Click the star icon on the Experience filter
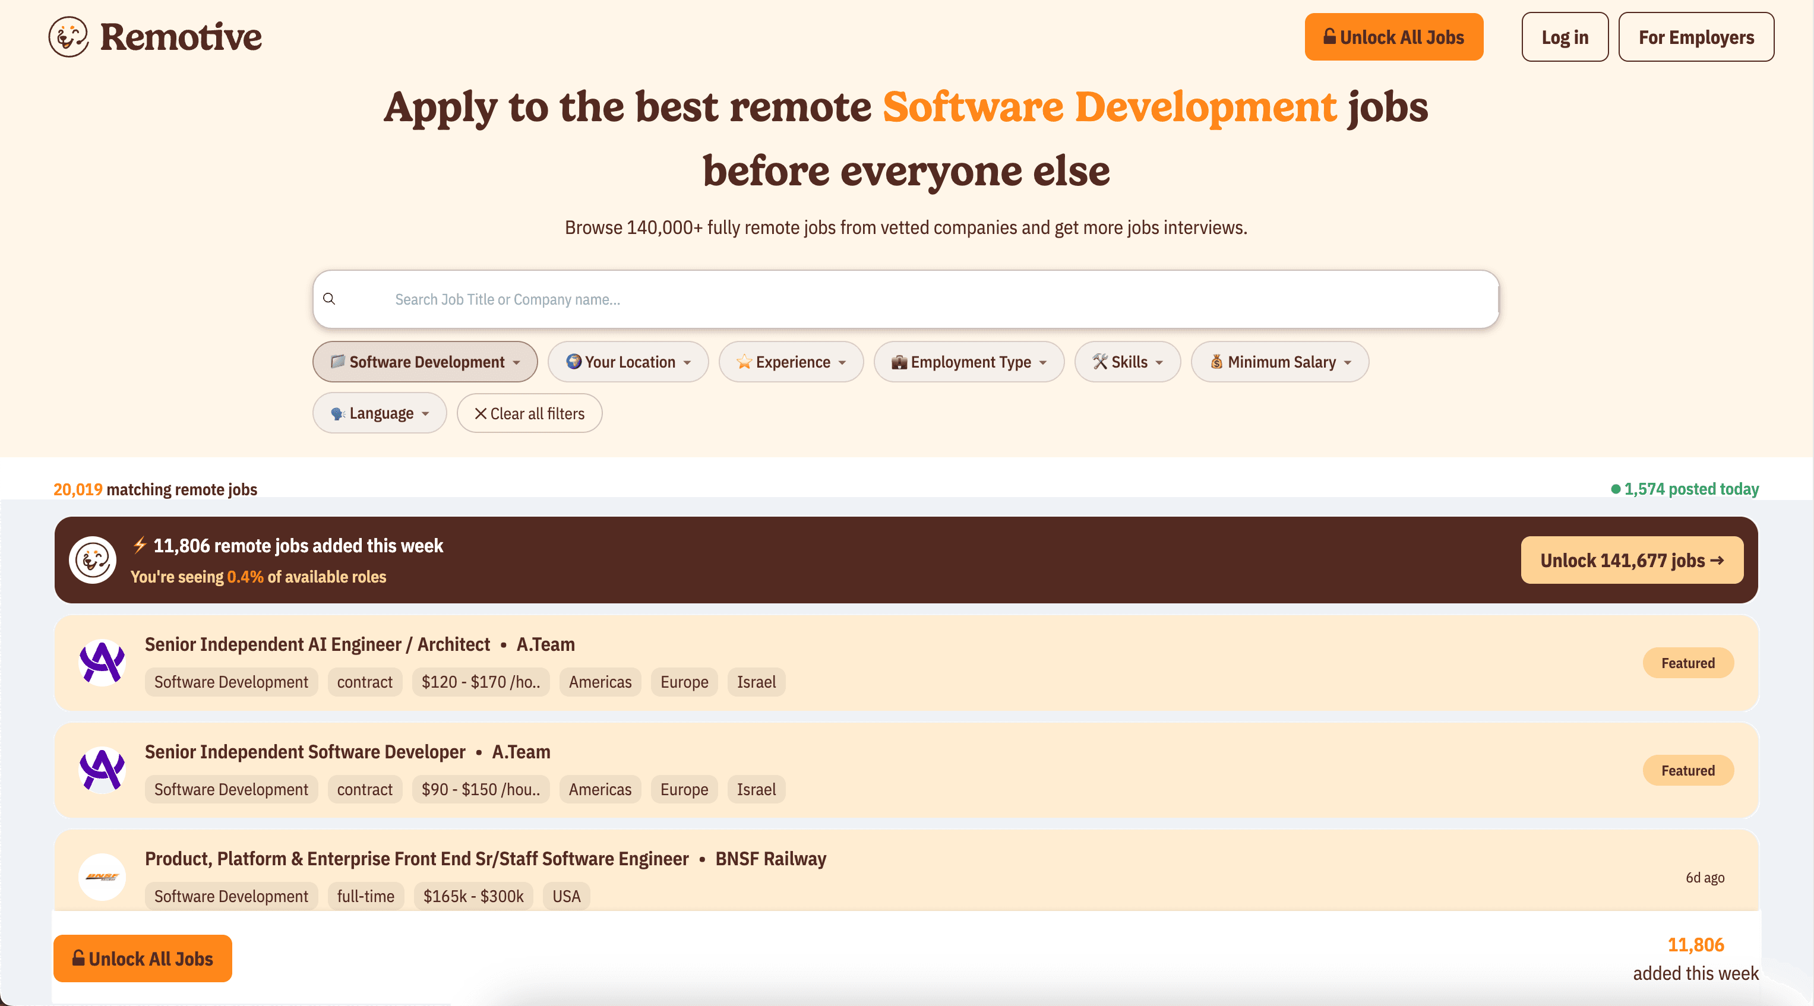The width and height of the screenshot is (1814, 1006). (x=744, y=362)
